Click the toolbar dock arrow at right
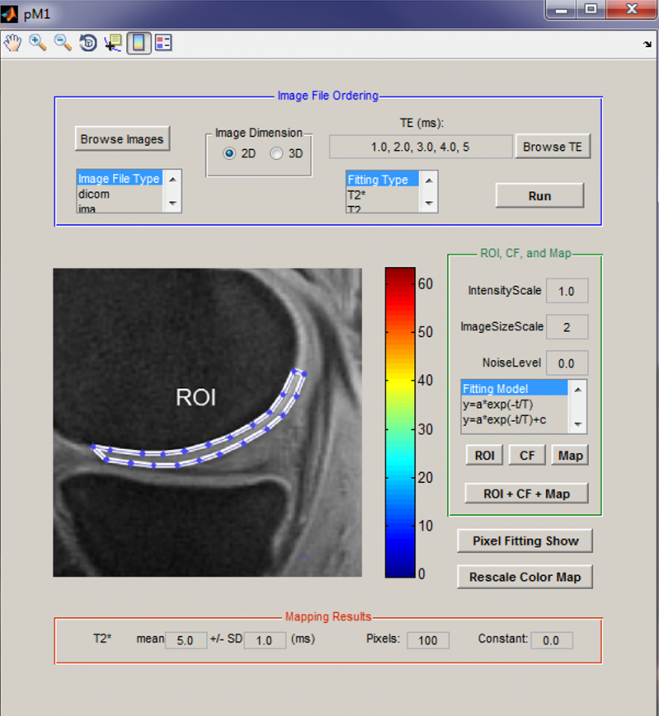The width and height of the screenshot is (659, 716). (647, 43)
